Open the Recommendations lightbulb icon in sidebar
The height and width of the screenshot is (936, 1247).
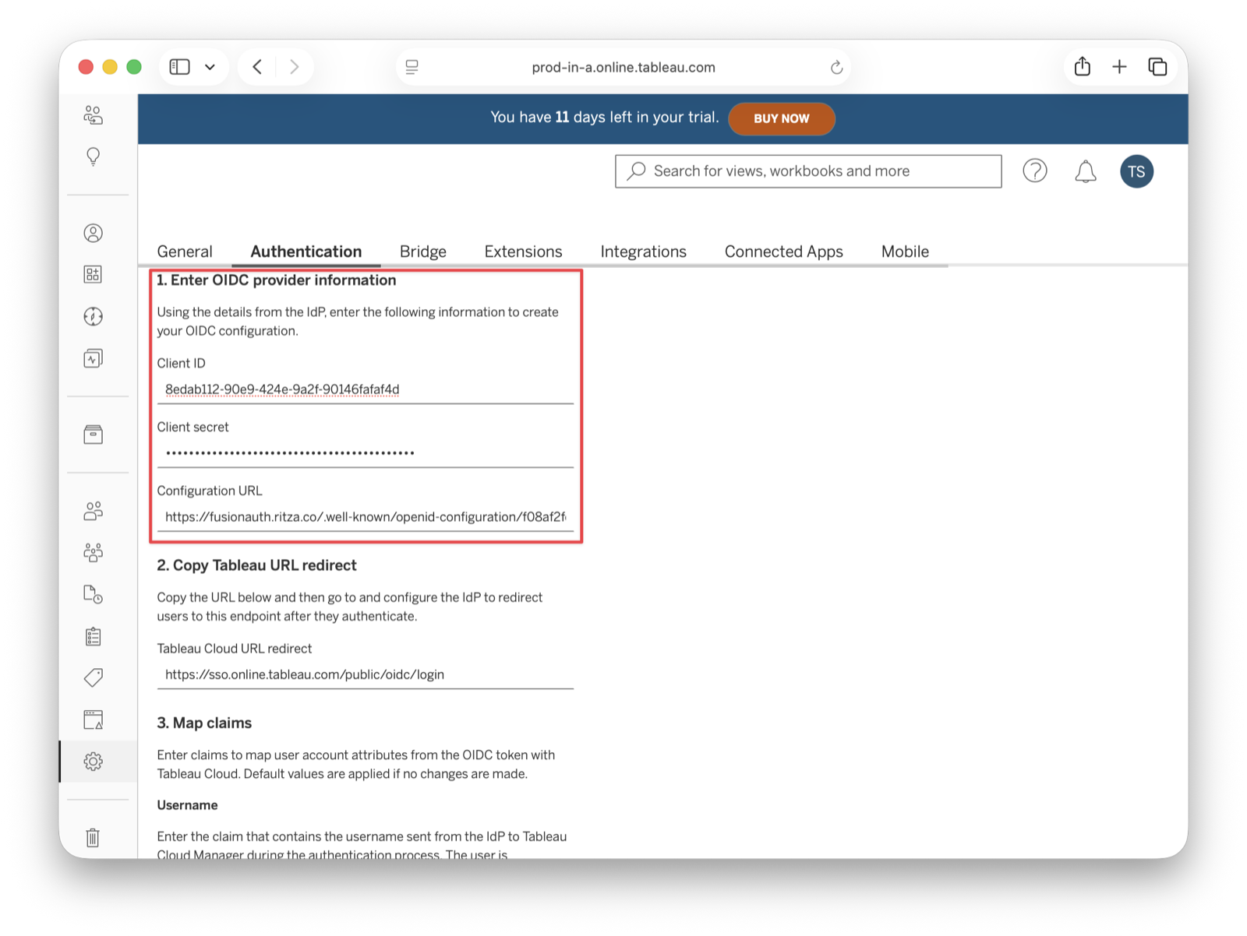93,156
